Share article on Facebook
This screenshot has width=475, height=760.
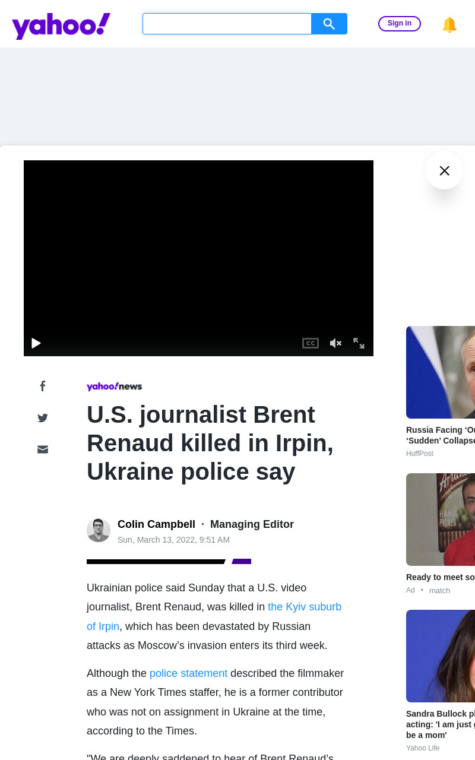43,386
